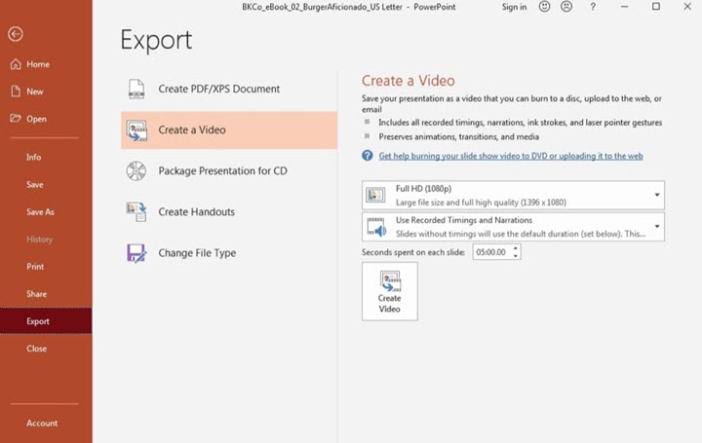This screenshot has height=443, width=702.
Task: Click the 'Seconds spent on each slide' label
Action: [x=413, y=252]
